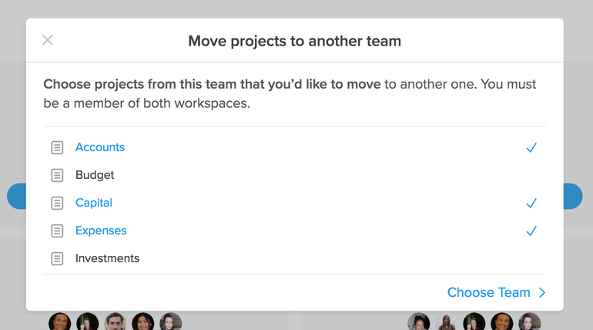Image resolution: width=593 pixels, height=330 pixels.
Task: Click the last avatar in bottom right group
Action: (530, 322)
